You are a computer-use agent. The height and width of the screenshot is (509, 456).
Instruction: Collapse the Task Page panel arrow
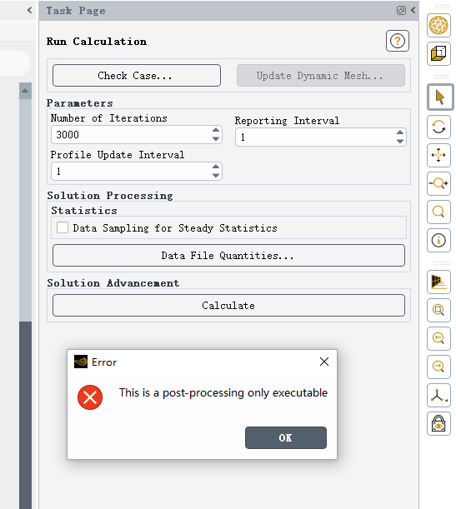[413, 10]
